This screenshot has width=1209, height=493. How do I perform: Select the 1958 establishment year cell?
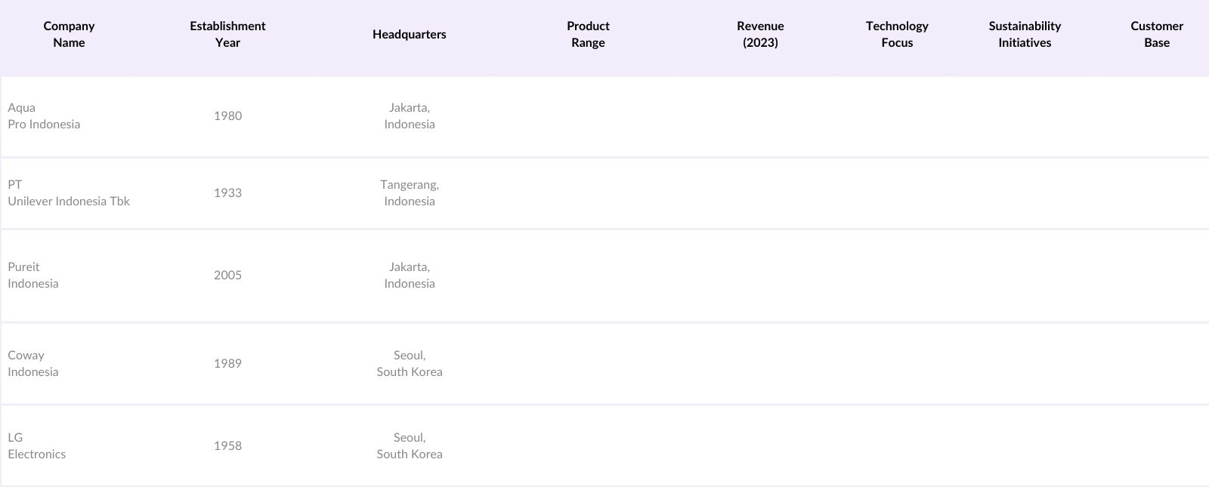click(227, 446)
